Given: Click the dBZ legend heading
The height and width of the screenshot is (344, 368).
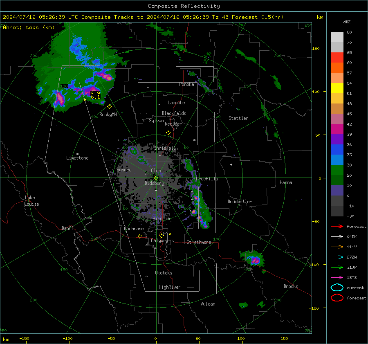Looking at the screenshot, I should (347, 22).
